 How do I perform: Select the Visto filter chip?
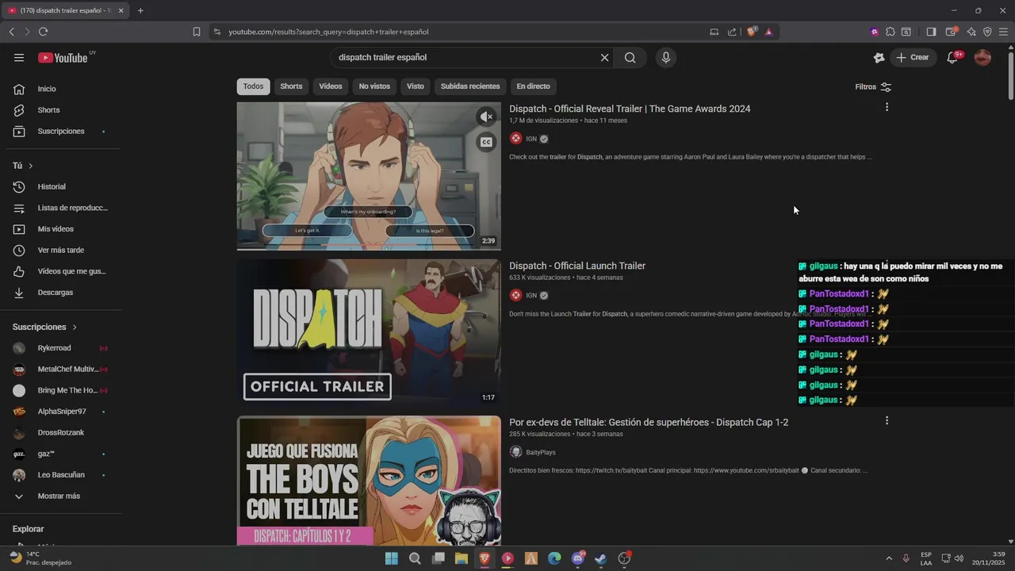[416, 86]
